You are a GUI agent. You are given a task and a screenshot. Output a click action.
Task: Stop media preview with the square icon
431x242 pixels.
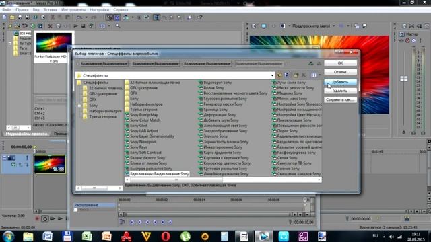pyautogui.click(x=83, y=26)
